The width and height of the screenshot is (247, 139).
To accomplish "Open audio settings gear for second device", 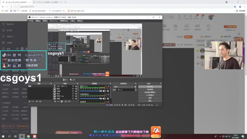I will click(x=108, y=99).
